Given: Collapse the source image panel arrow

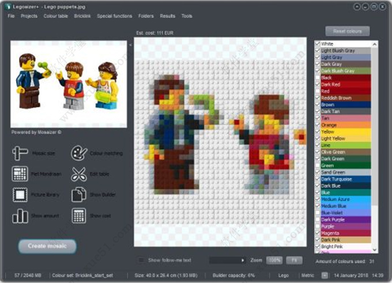Looking at the screenshot, I should [x=130, y=45].
